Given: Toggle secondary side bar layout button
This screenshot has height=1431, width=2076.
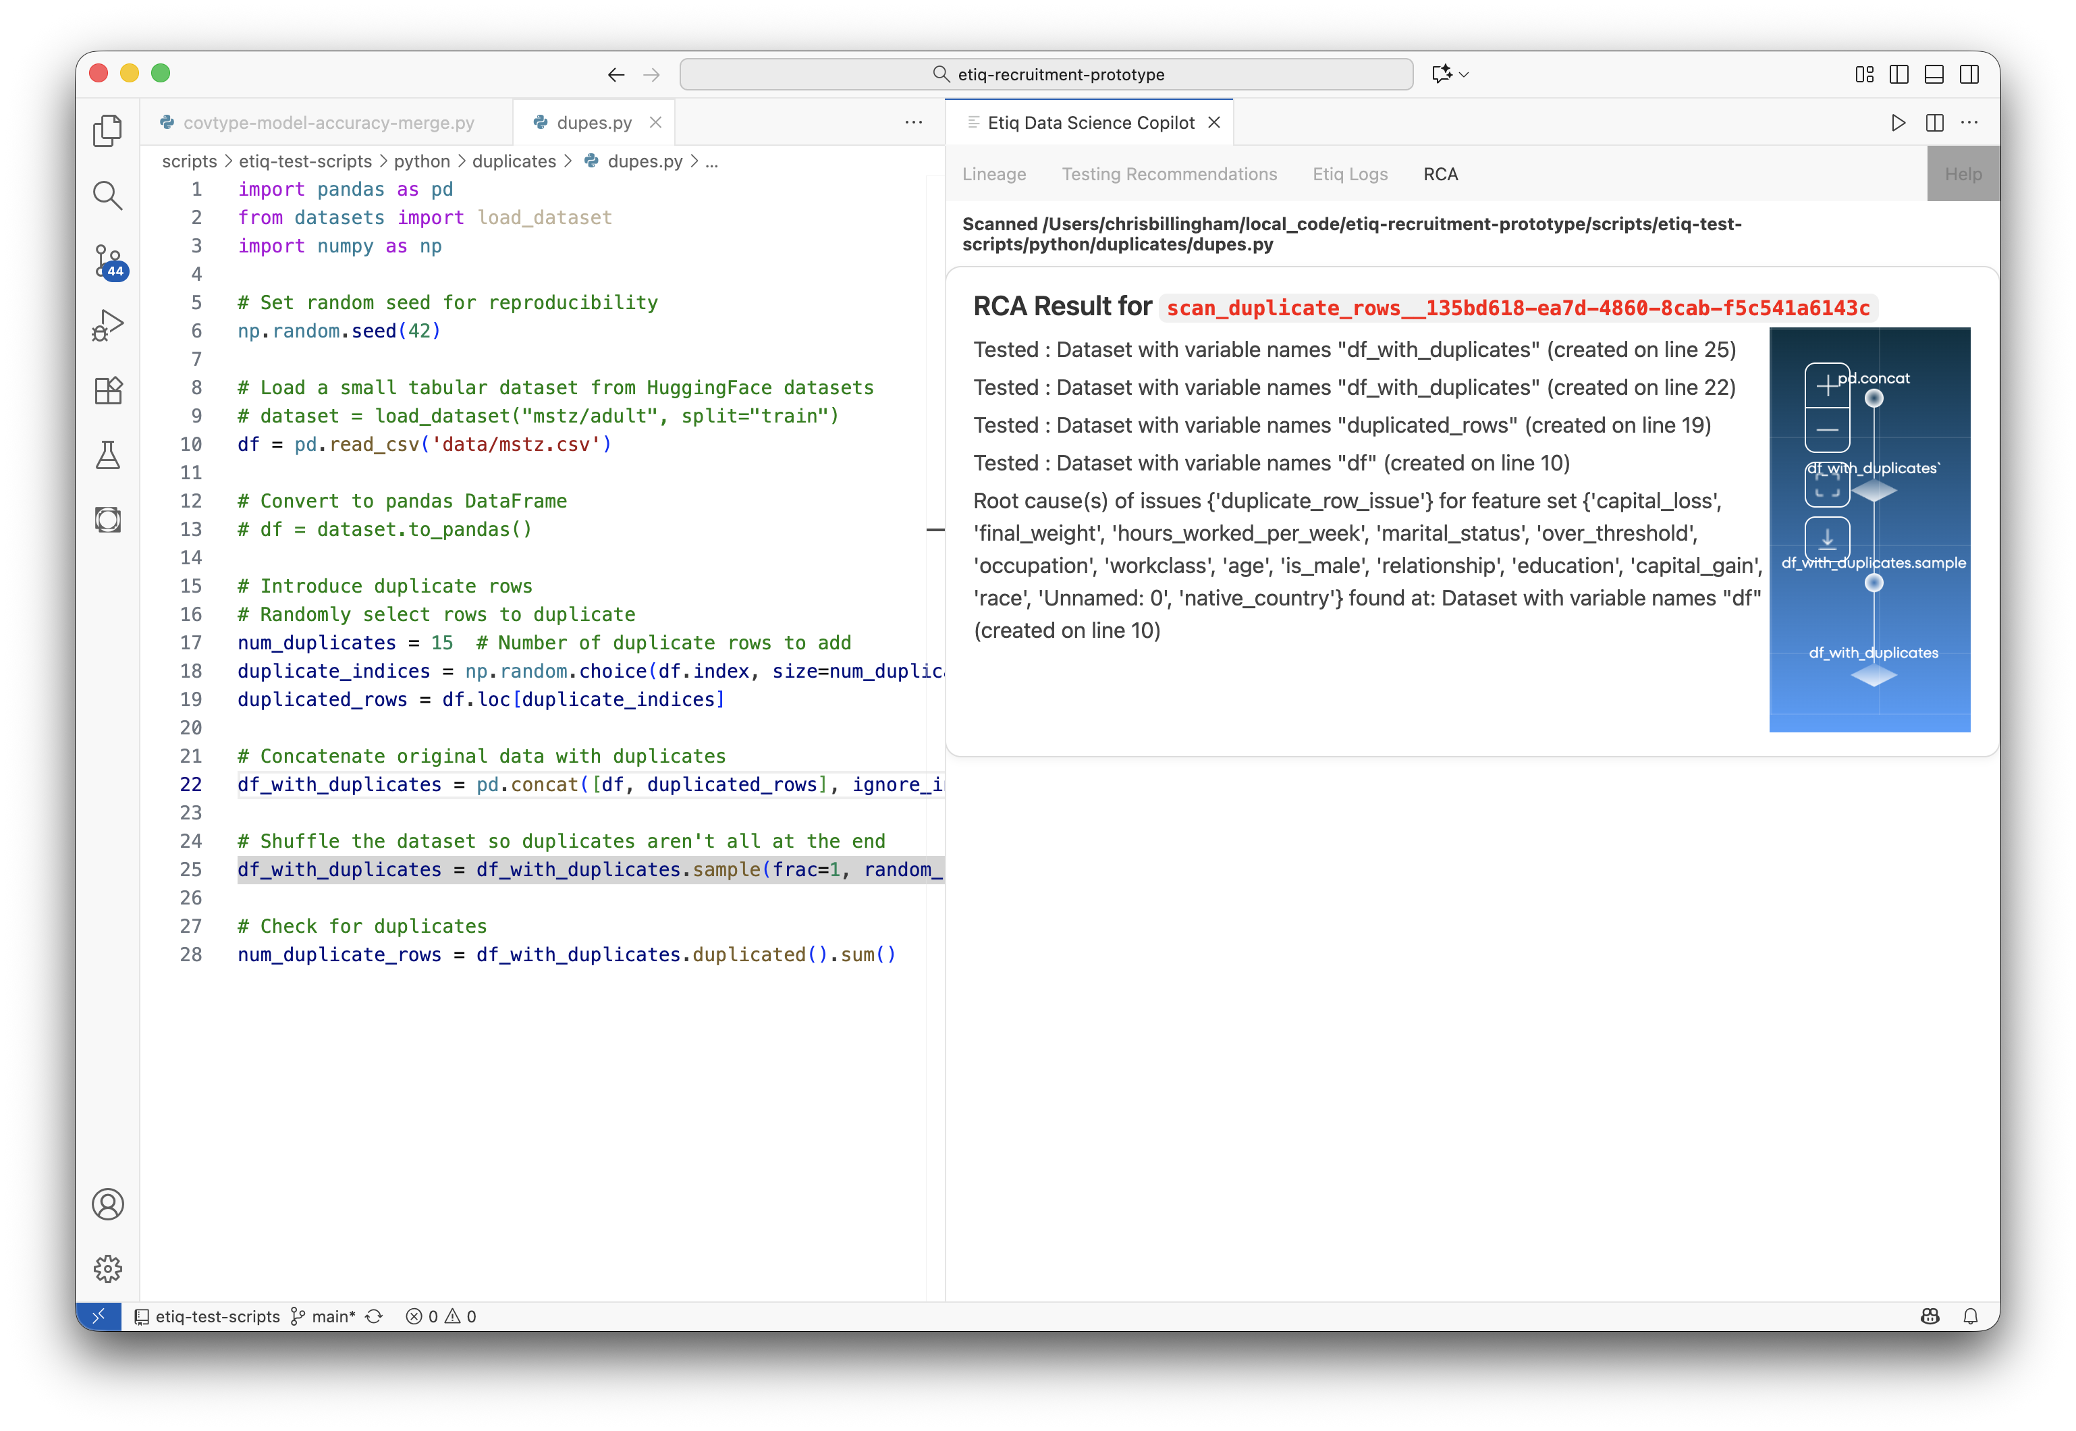Looking at the screenshot, I should 1969,74.
